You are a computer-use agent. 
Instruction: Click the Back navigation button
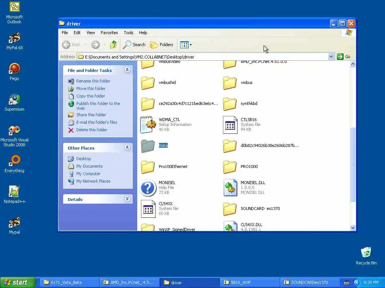coord(71,45)
